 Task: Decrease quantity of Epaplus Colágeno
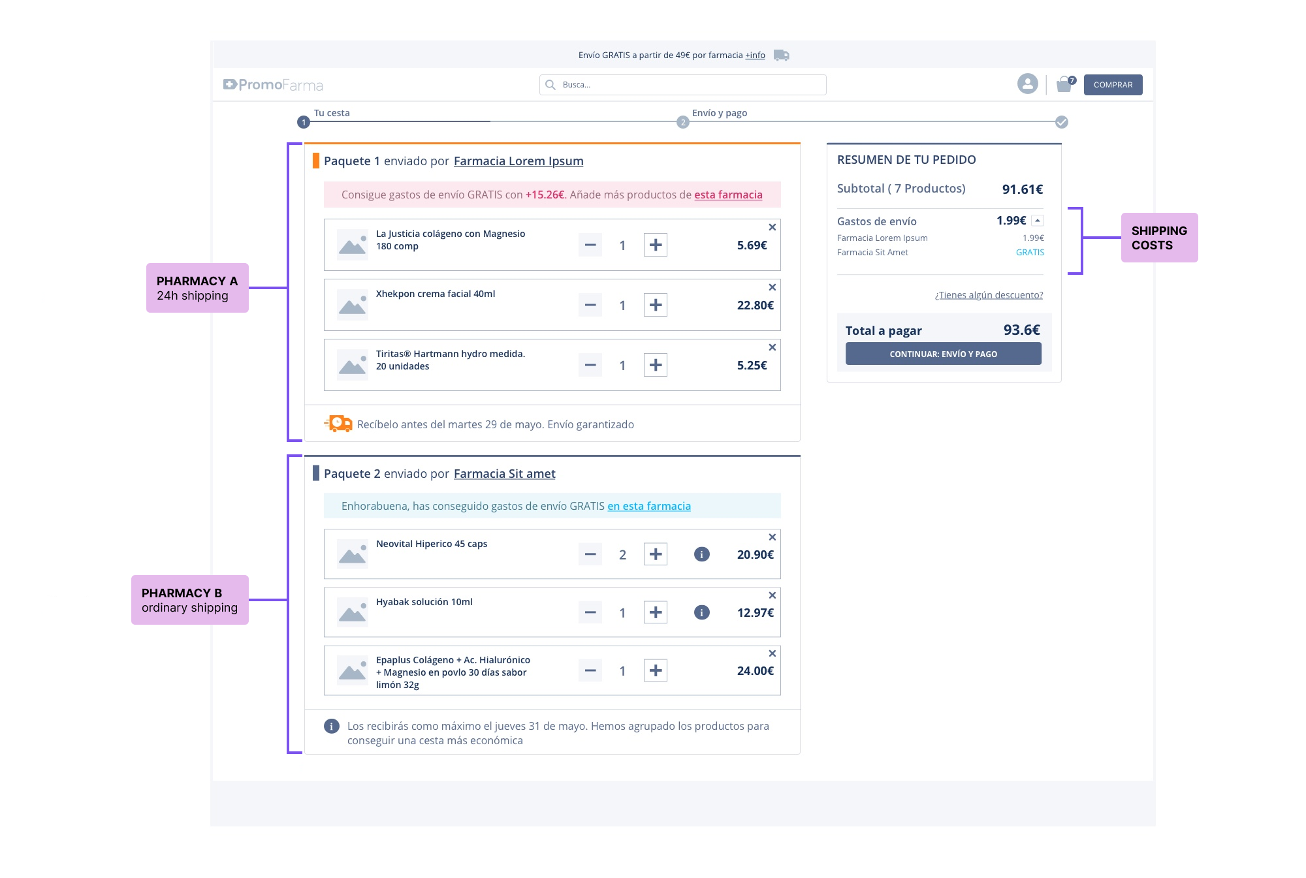(x=590, y=671)
